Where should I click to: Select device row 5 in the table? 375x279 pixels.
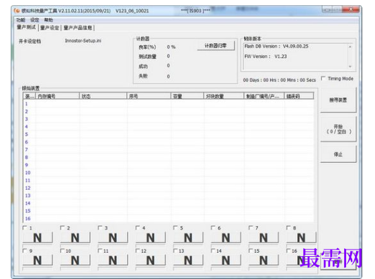click(x=169, y=134)
